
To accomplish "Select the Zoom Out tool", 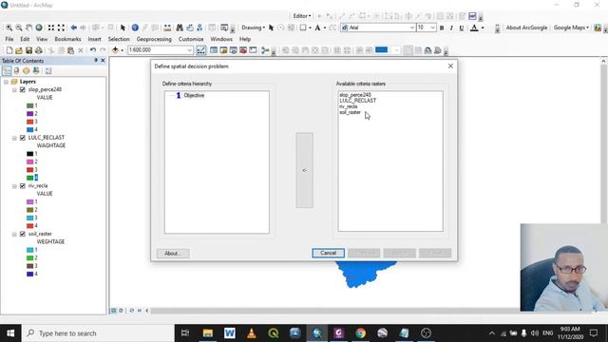I will point(19,28).
